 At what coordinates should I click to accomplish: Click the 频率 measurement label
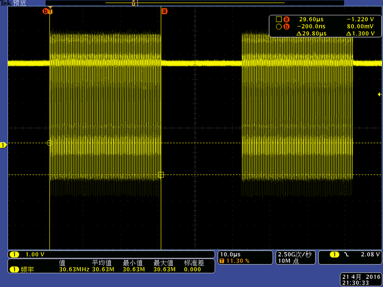[27, 270]
